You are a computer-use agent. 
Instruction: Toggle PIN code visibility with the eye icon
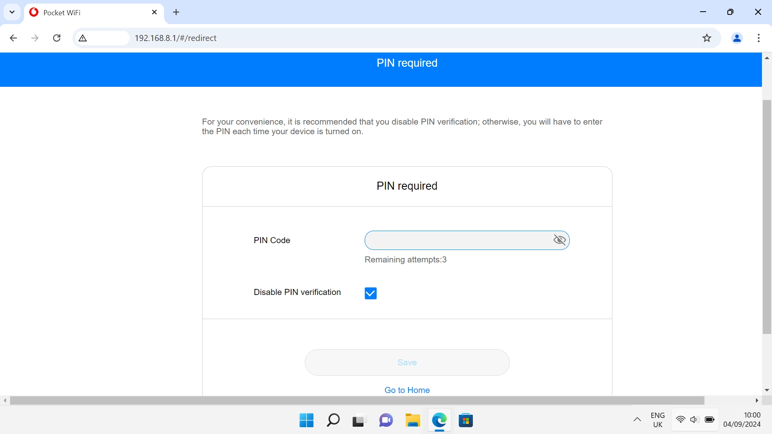(x=560, y=240)
